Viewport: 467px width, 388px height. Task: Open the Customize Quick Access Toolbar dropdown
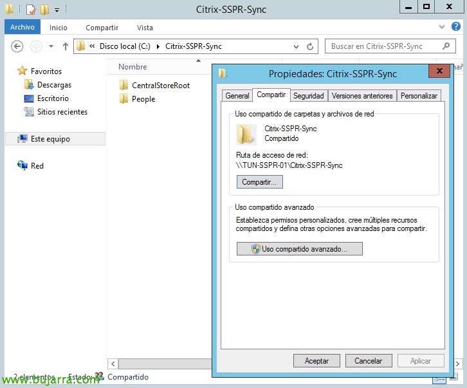pos(57,10)
